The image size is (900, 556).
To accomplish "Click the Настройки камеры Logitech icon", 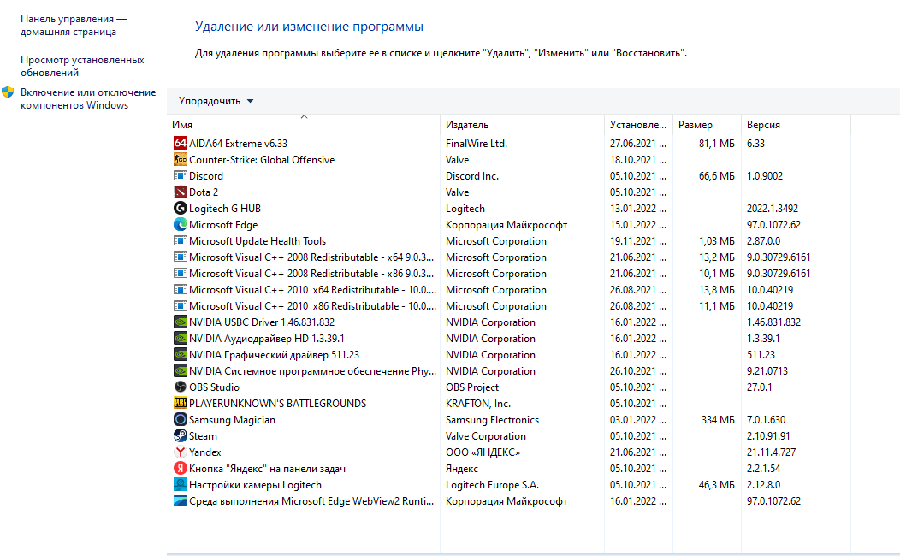I will [x=181, y=484].
